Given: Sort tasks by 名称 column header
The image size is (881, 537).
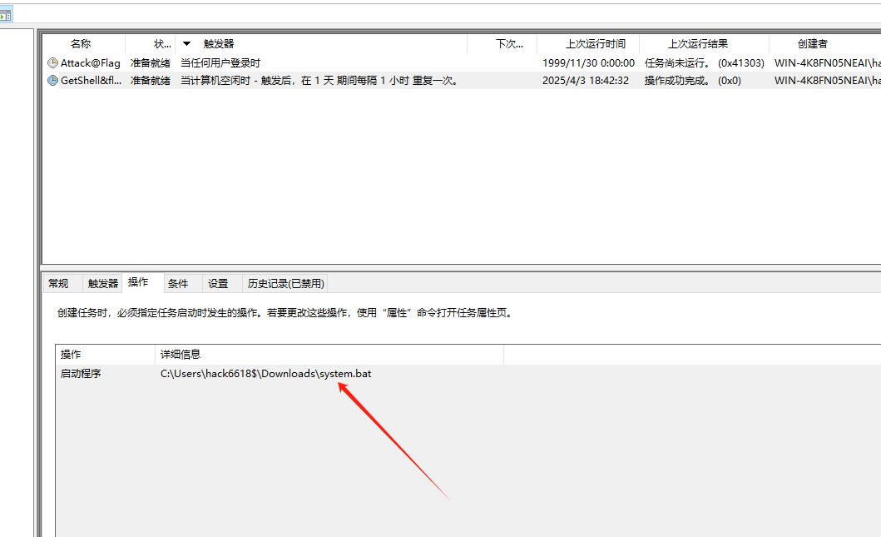Looking at the screenshot, I should point(81,44).
